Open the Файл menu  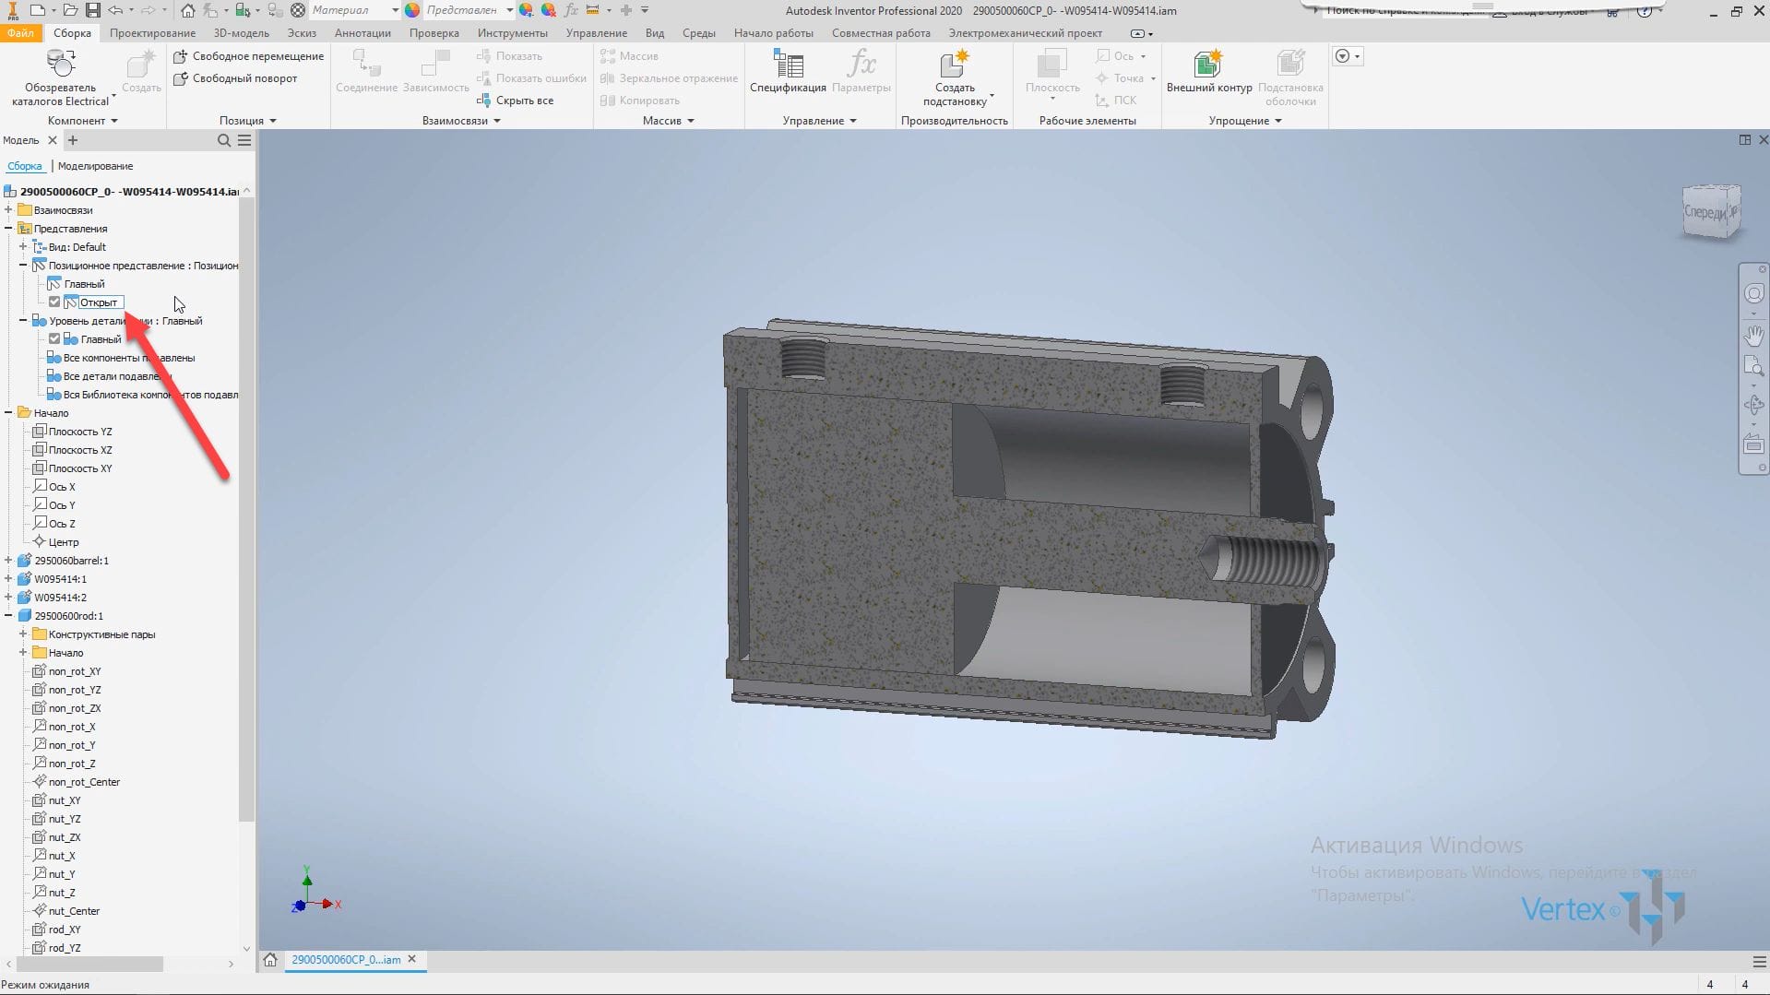20,33
